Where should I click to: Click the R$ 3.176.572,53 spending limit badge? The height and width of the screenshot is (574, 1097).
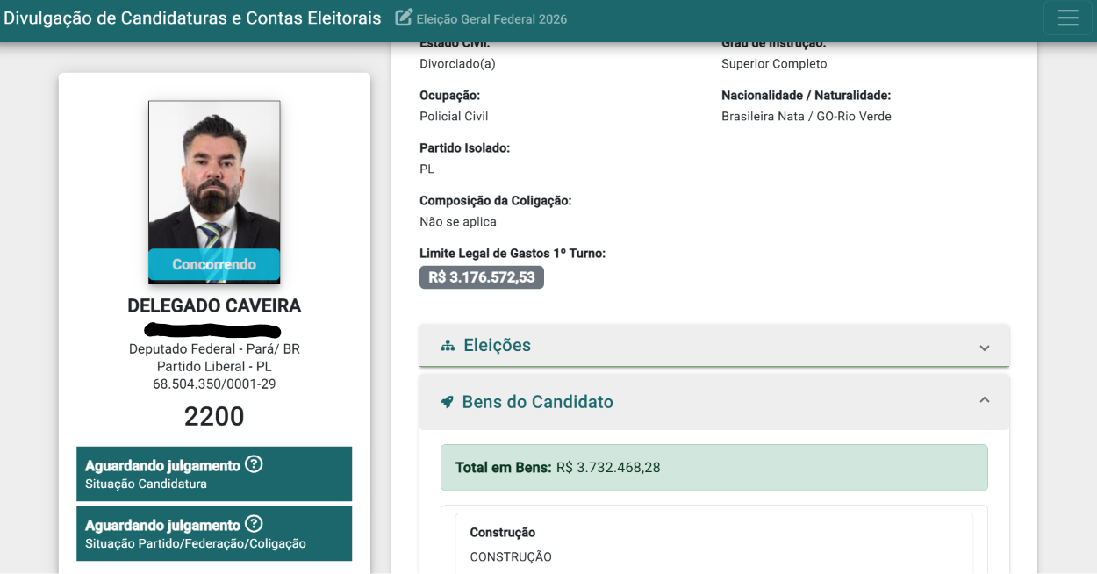(x=482, y=277)
